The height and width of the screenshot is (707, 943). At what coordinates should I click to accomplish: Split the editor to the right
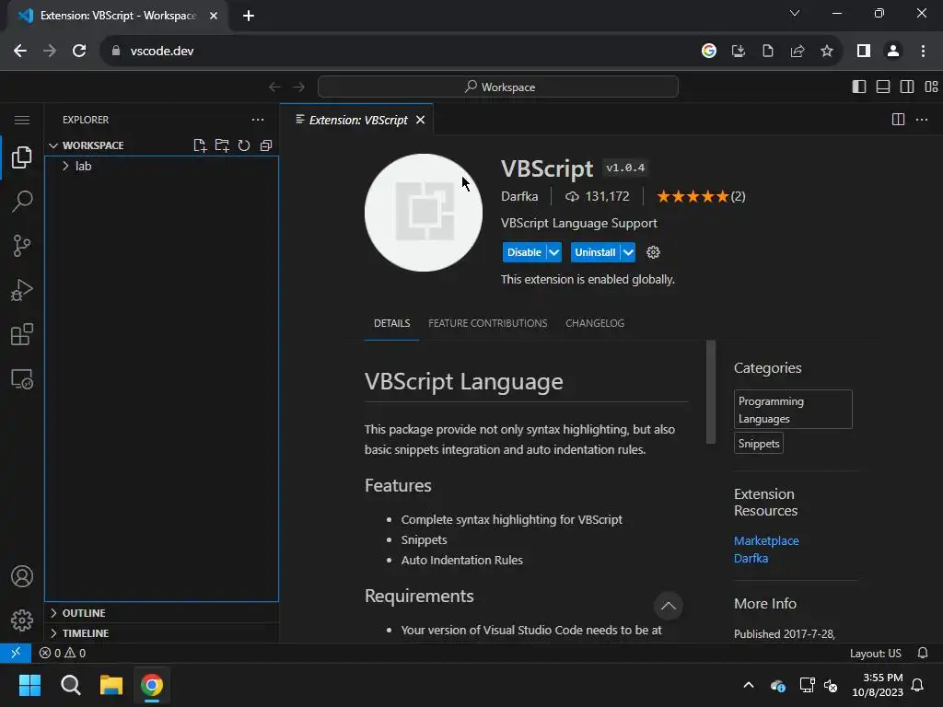pos(898,120)
